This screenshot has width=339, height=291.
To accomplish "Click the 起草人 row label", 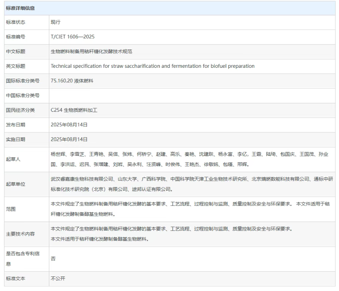I will (x=13, y=159).
